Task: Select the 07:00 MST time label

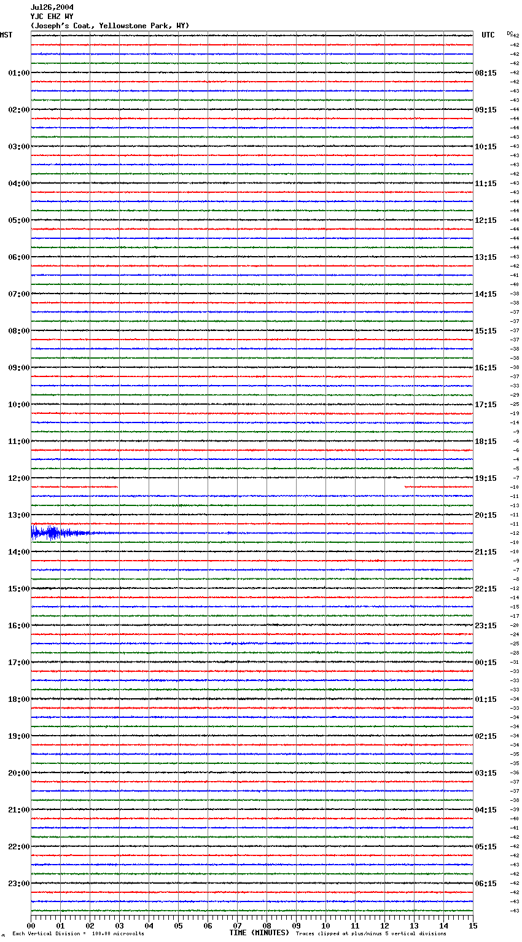Action: (x=19, y=294)
